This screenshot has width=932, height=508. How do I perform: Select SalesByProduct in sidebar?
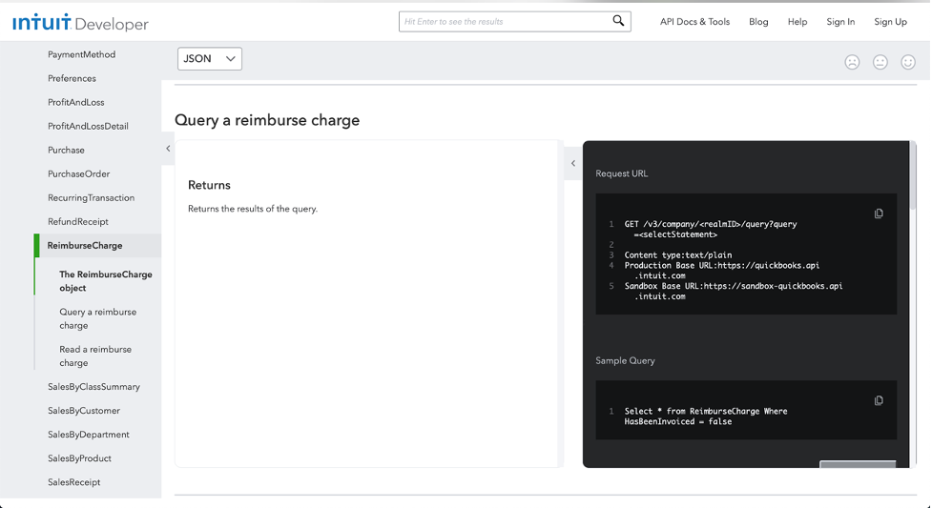(79, 457)
